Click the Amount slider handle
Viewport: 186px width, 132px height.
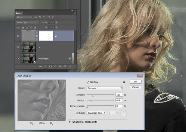(93, 96)
